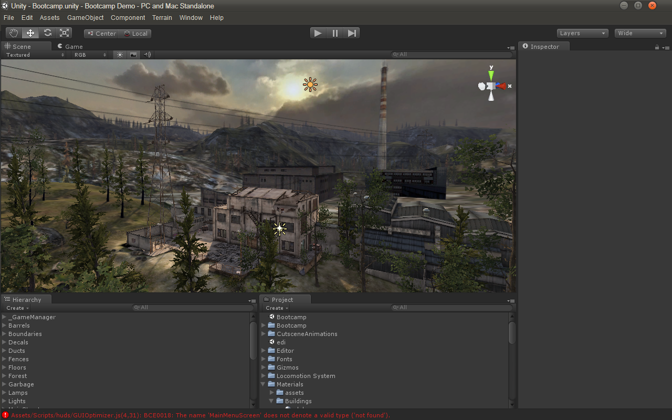The height and width of the screenshot is (420, 672).
Task: Open the Edit menu
Action: (x=27, y=18)
